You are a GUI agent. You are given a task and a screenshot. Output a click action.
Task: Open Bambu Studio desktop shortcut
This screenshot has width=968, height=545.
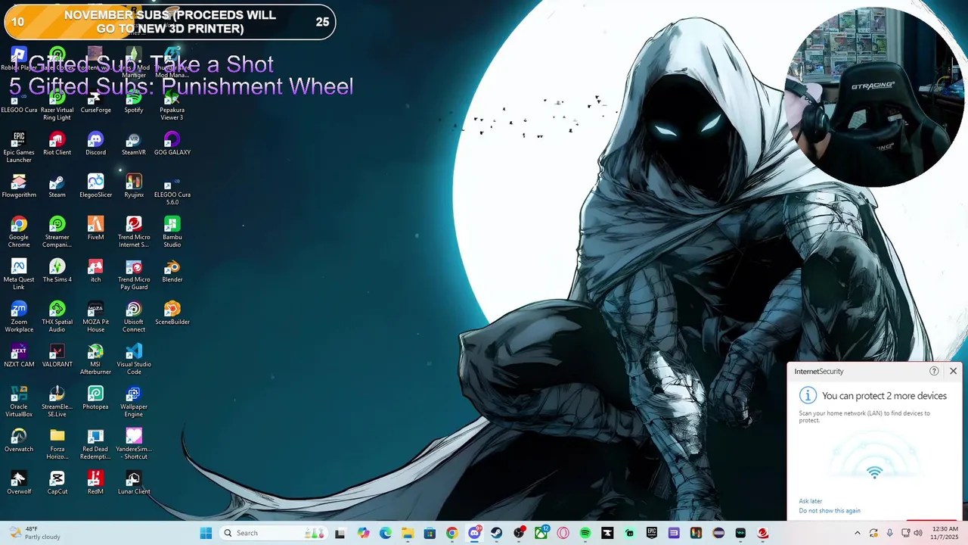click(172, 232)
